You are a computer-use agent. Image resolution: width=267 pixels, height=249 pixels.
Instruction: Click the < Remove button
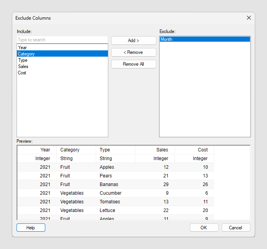pyautogui.click(x=133, y=52)
